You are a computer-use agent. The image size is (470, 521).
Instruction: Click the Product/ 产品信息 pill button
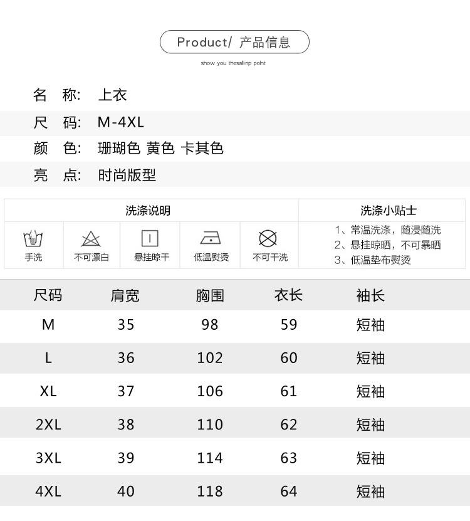(x=234, y=42)
